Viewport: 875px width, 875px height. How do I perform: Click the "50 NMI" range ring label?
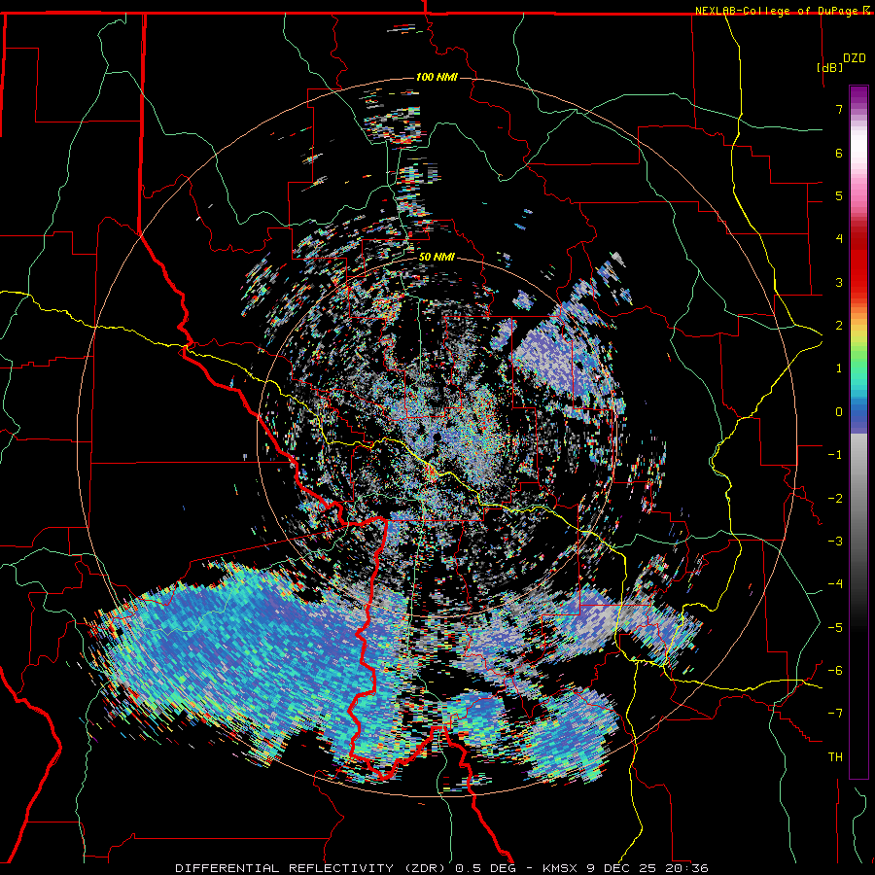click(x=437, y=257)
